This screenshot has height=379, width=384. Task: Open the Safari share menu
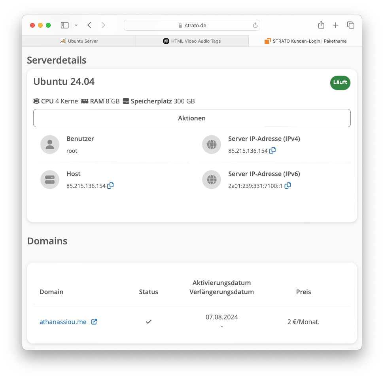(x=321, y=25)
